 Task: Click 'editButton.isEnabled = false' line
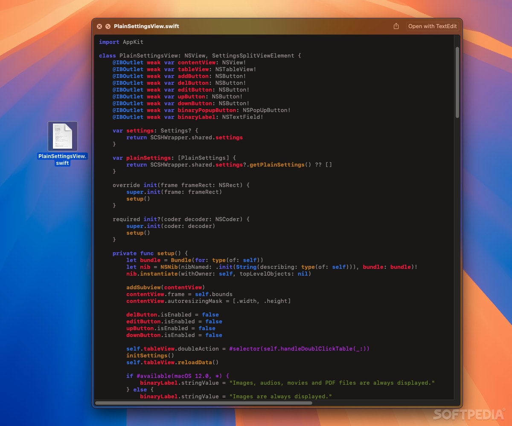point(174,322)
